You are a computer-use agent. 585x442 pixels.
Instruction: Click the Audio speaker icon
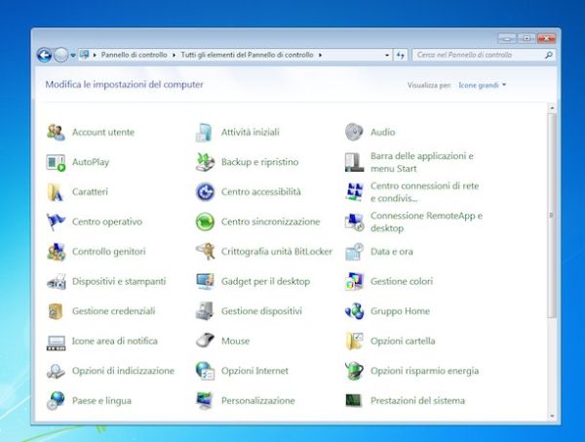pyautogui.click(x=354, y=133)
